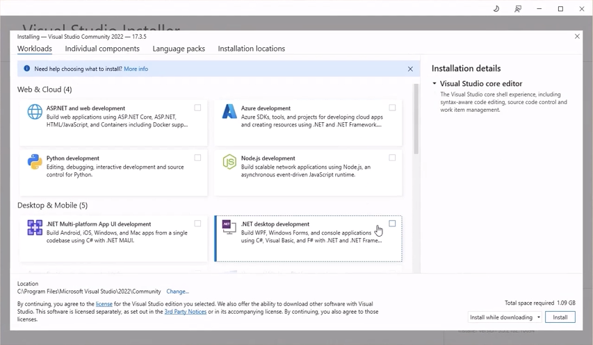The image size is (593, 345).
Task: Click the Python development logo icon
Action: pos(35,162)
